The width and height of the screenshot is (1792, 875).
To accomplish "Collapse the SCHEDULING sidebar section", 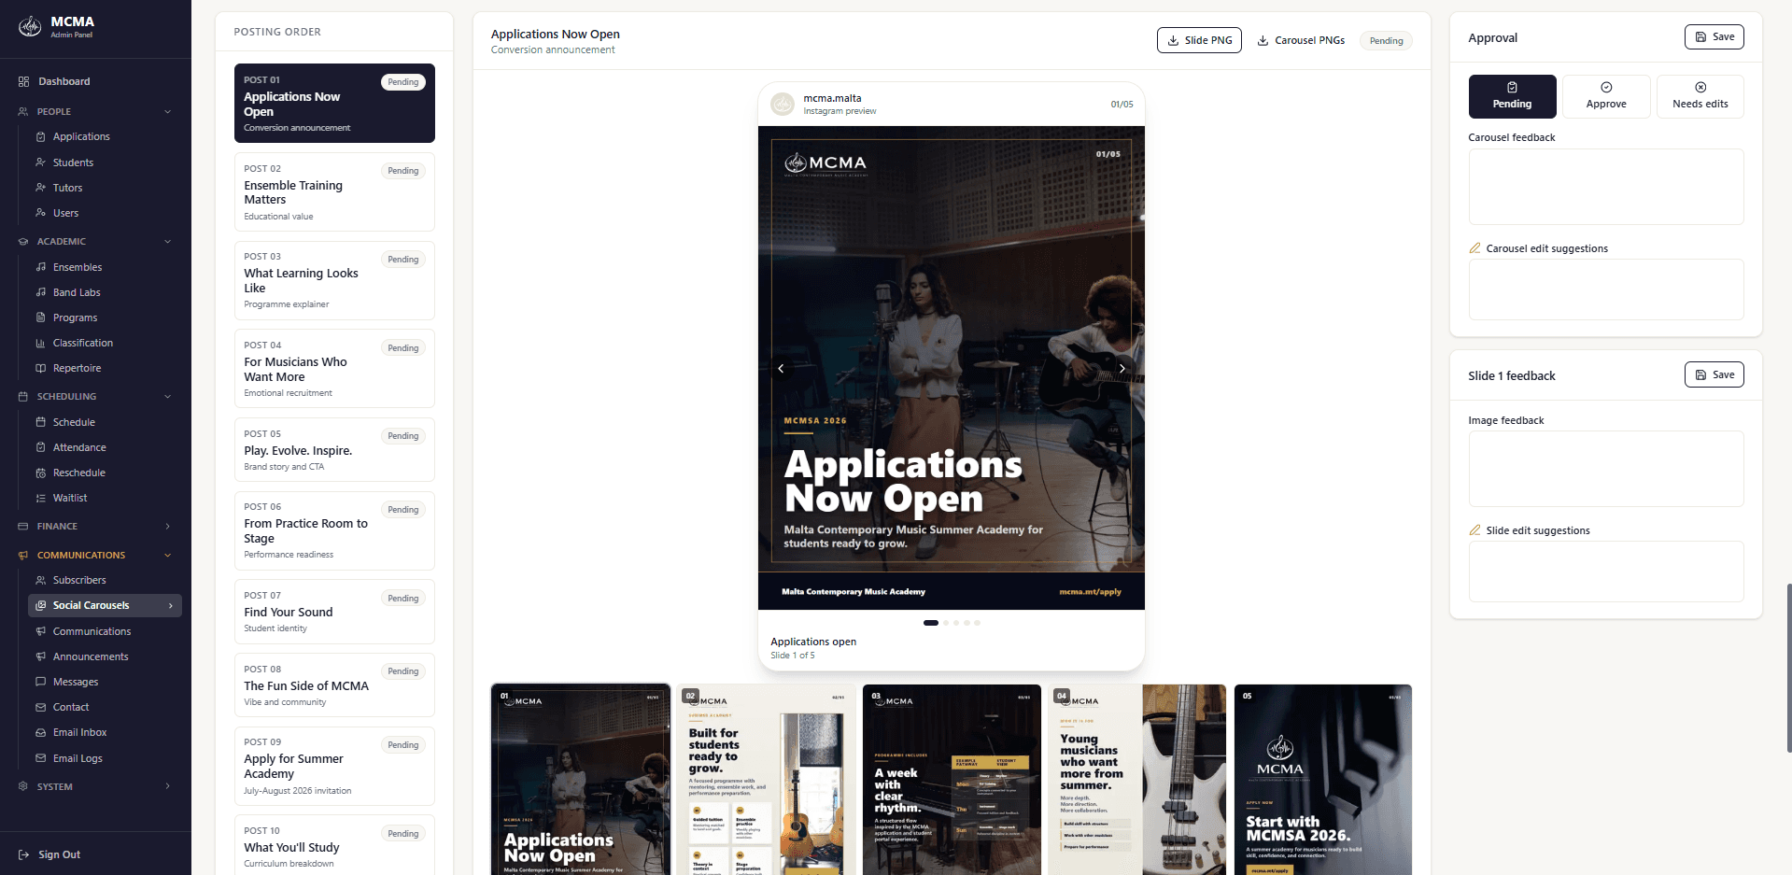I will pyautogui.click(x=168, y=396).
